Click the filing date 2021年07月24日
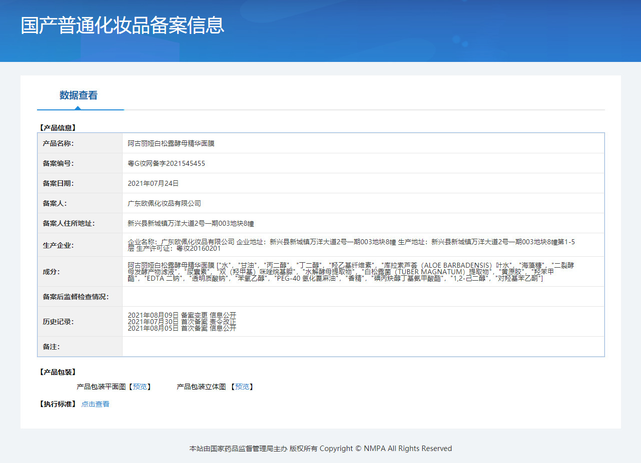This screenshot has height=463, width=641. coord(153,183)
